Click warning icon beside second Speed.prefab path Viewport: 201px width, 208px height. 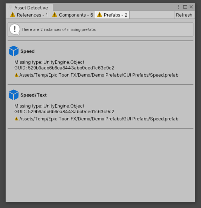pos(17,119)
